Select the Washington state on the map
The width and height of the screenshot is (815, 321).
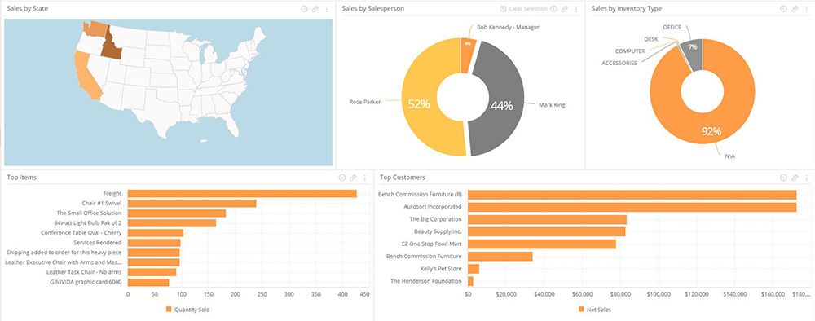pyautogui.click(x=95, y=29)
